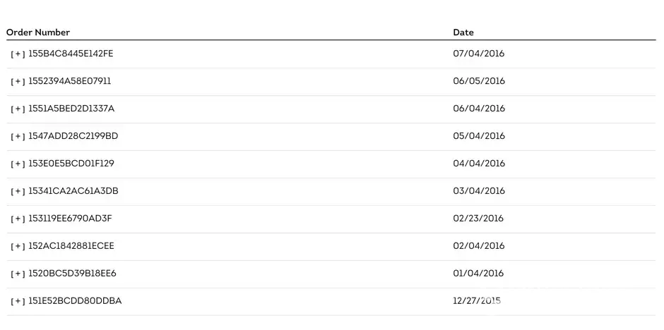Open [+] toggle for order 15341CA2AC61A3DB
This screenshot has height=330, width=664.
tap(18, 192)
